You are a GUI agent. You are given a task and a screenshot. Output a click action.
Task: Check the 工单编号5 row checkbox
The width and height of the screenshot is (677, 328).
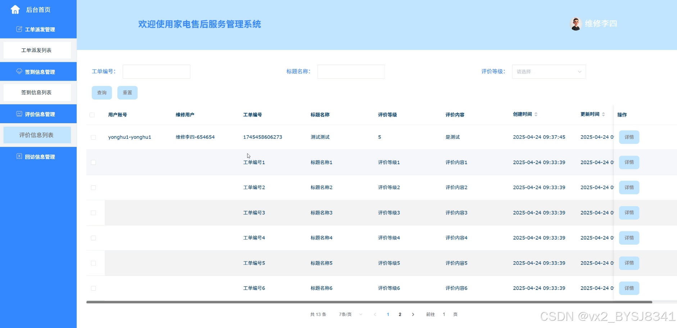click(94, 263)
